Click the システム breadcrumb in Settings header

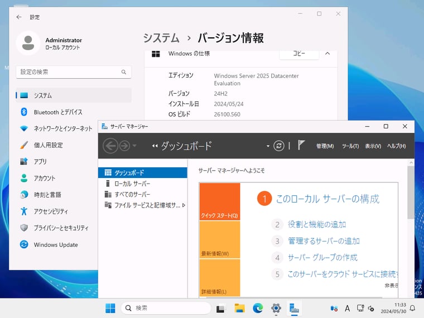click(x=161, y=38)
